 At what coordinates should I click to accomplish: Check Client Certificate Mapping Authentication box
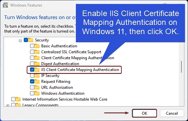[32, 58]
